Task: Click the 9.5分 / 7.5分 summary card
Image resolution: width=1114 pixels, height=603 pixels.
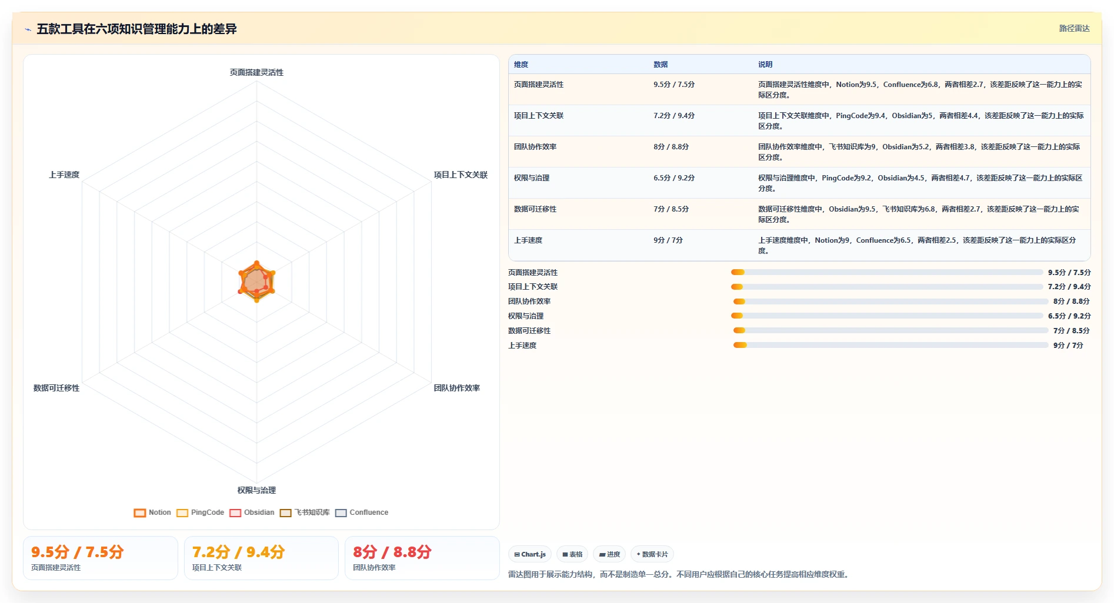Action: 101,558
